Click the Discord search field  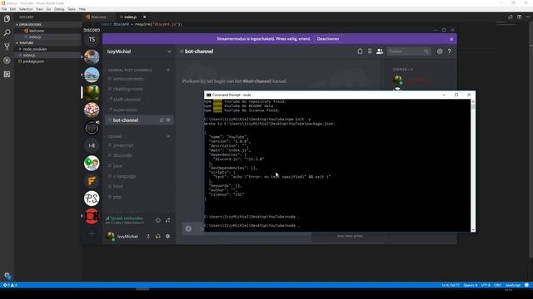408,51
